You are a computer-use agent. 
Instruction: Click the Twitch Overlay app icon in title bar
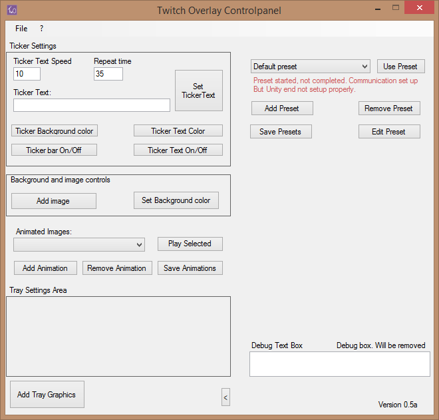coord(12,10)
